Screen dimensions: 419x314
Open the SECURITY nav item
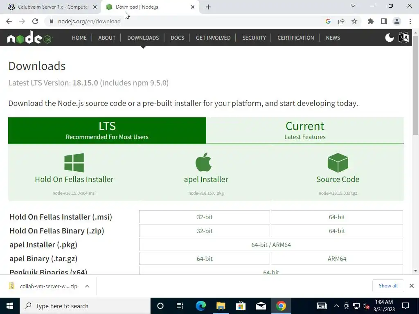coord(254,38)
